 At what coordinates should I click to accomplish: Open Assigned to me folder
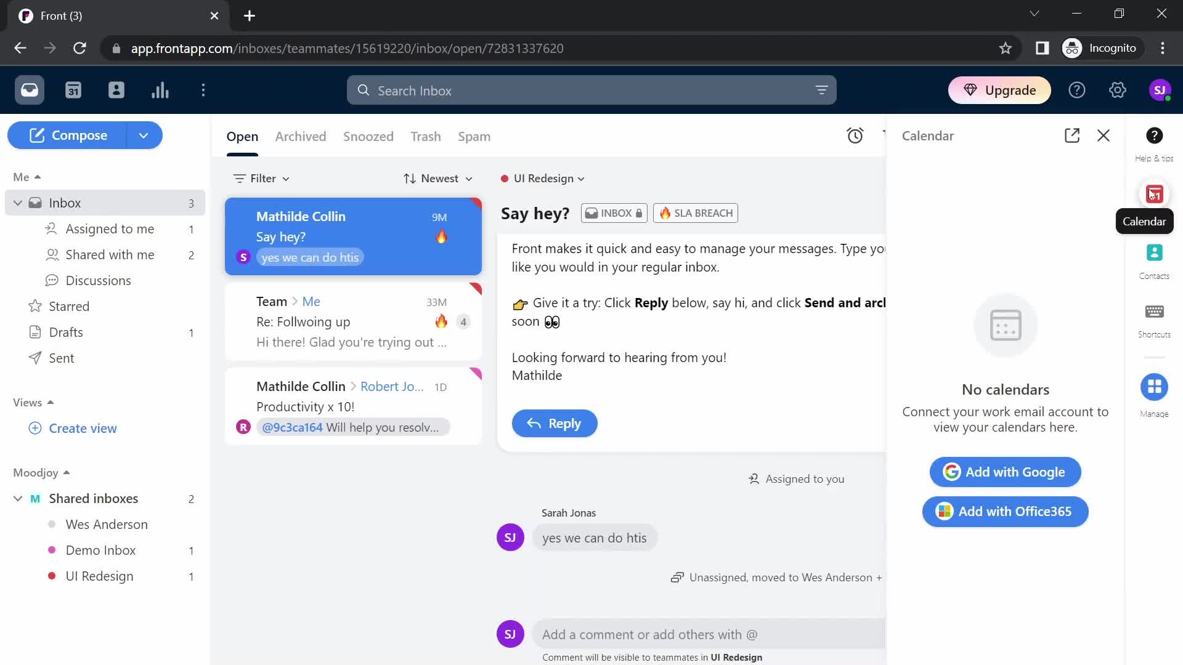tap(105, 229)
